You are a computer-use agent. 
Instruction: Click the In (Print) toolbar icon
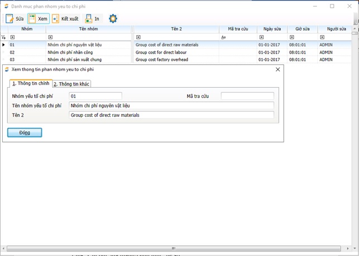tap(89, 19)
